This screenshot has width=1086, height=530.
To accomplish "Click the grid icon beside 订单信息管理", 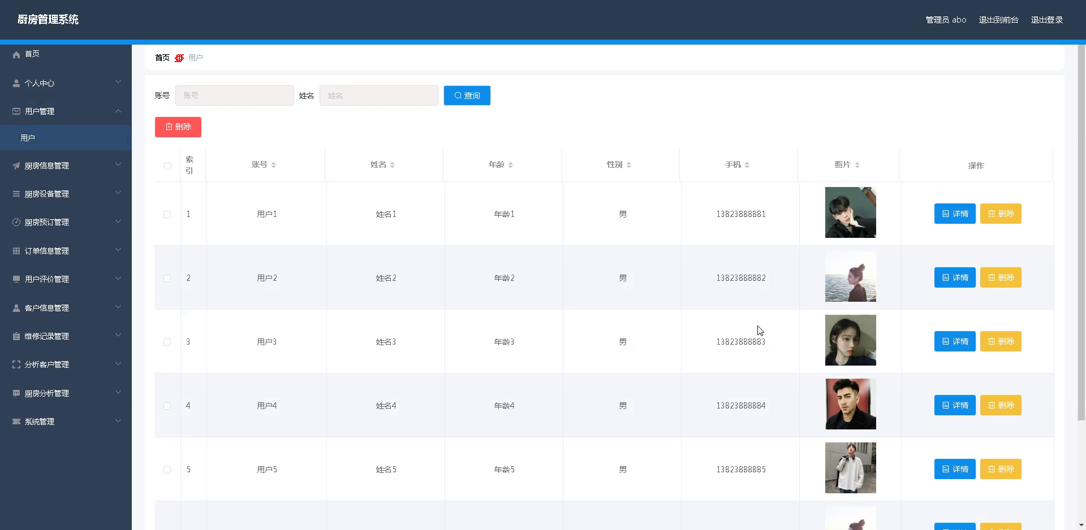I will [x=16, y=251].
